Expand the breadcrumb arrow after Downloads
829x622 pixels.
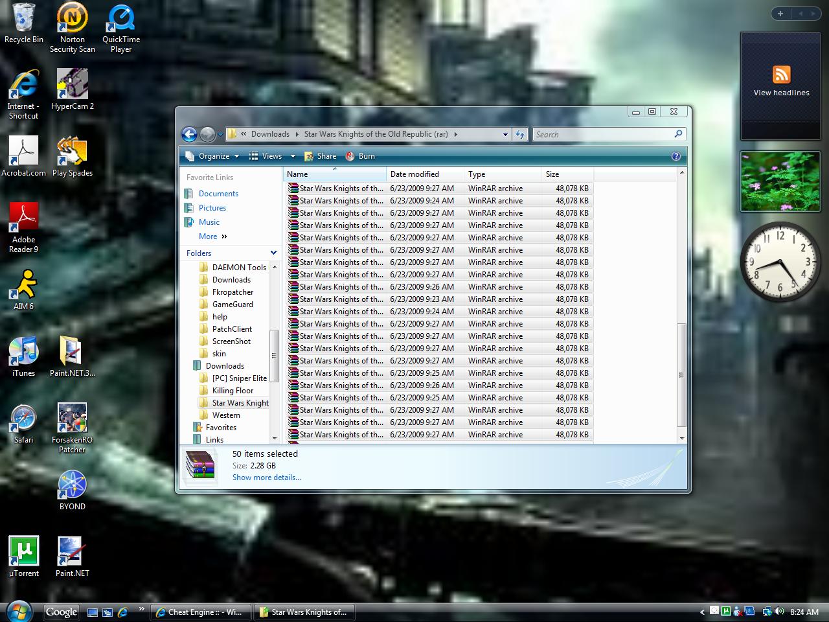297,134
